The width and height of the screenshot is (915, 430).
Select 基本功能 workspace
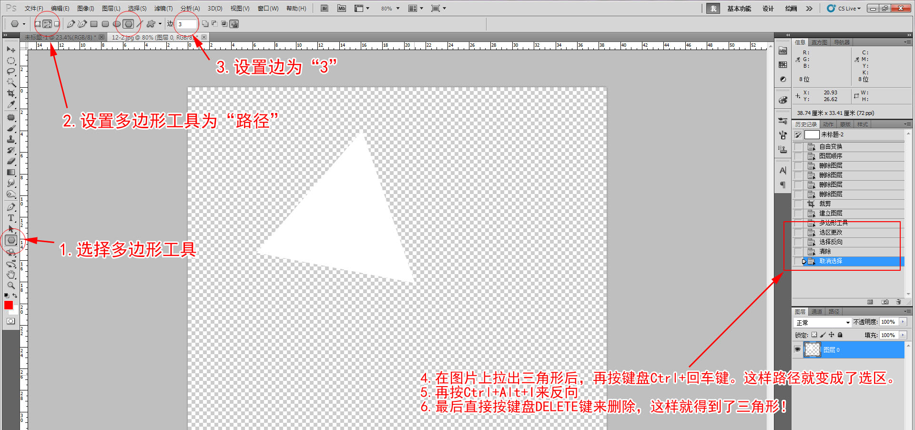click(739, 9)
